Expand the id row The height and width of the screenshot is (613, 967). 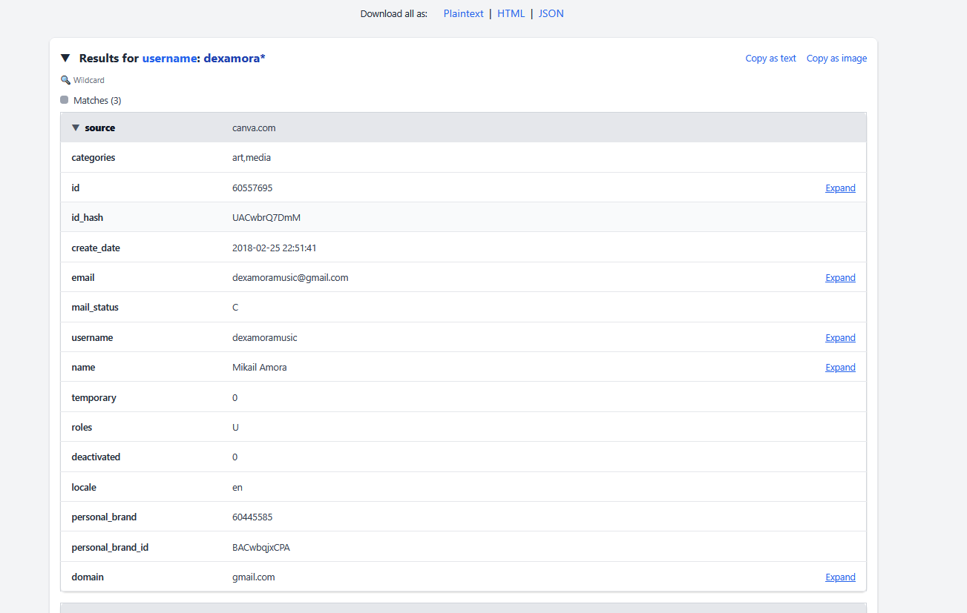click(x=840, y=188)
